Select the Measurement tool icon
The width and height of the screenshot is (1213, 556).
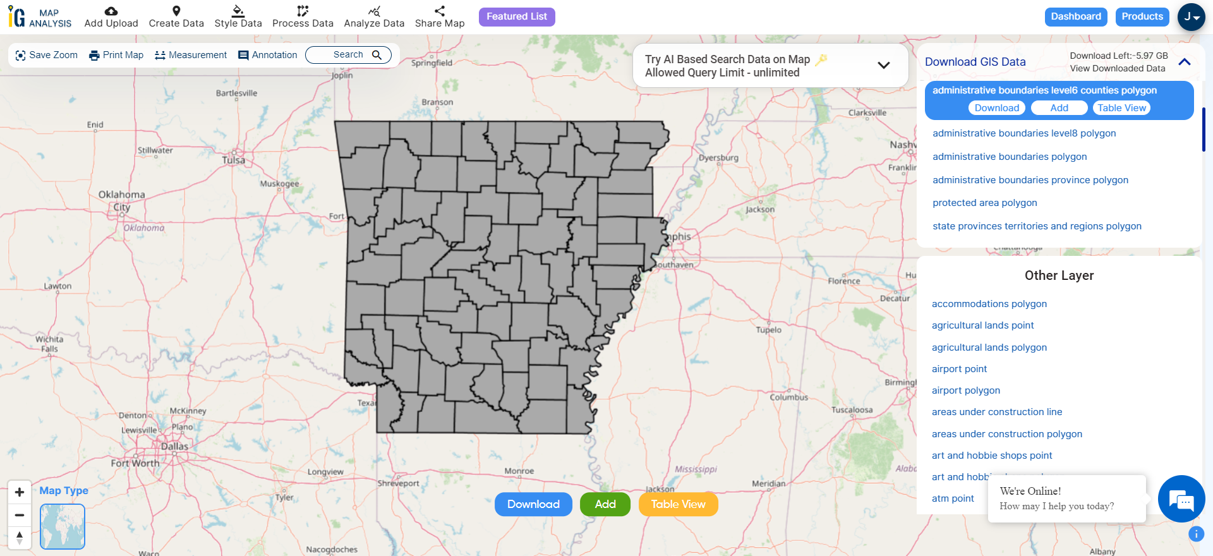click(x=160, y=56)
